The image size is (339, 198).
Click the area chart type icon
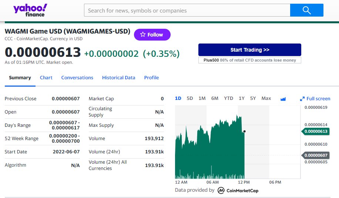[x=283, y=99]
